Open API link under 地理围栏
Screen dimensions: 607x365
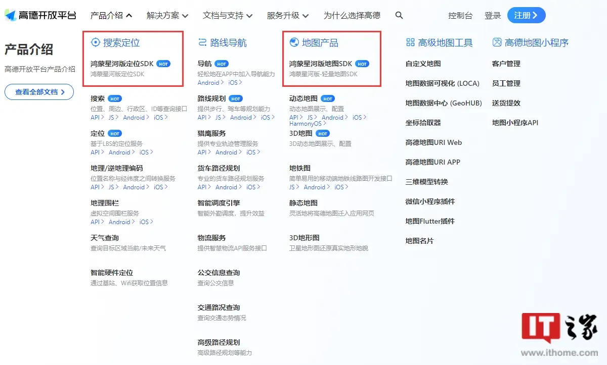(97, 222)
